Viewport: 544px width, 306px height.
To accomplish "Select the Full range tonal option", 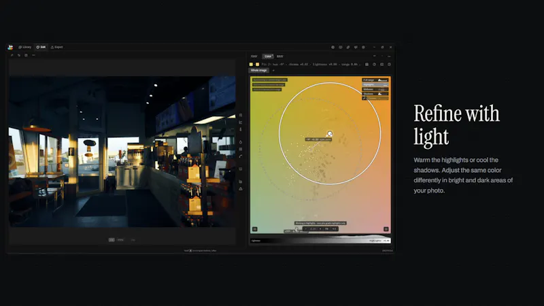I will (375, 80).
